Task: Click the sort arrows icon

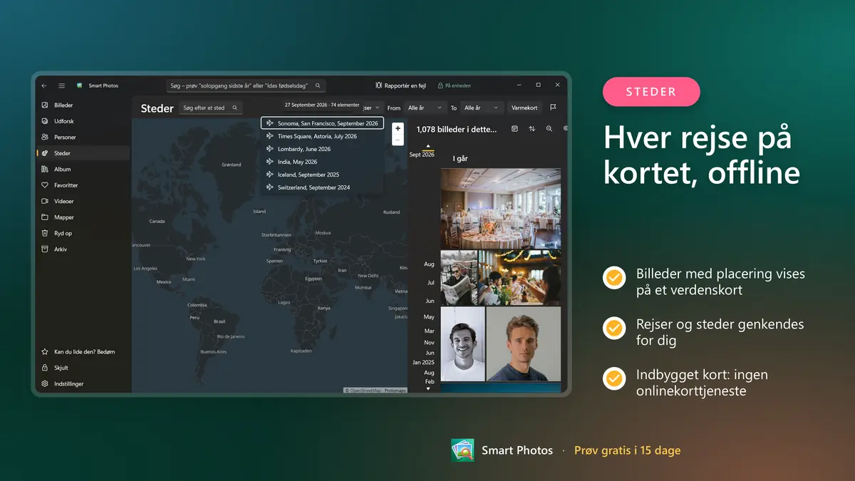Action: click(x=532, y=129)
